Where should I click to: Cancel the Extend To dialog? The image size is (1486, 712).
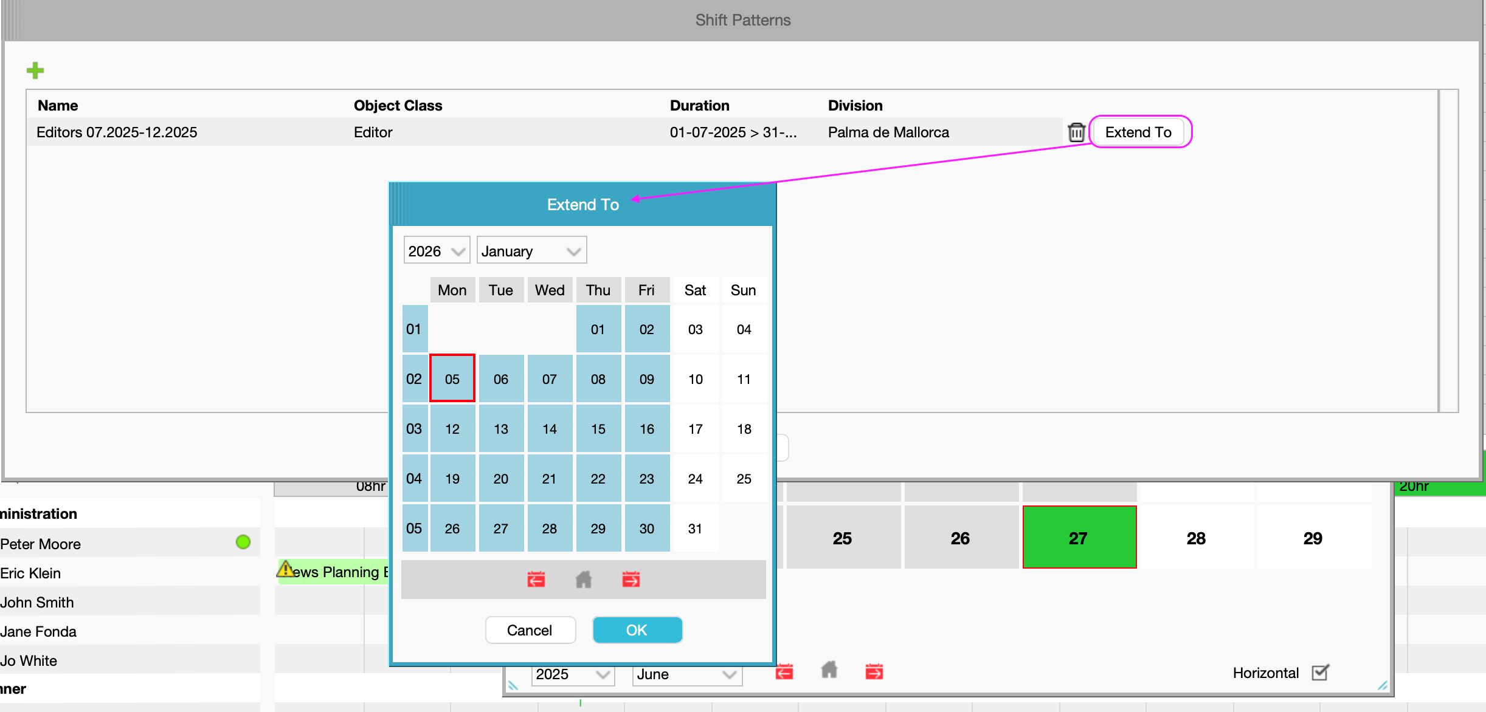(x=530, y=630)
